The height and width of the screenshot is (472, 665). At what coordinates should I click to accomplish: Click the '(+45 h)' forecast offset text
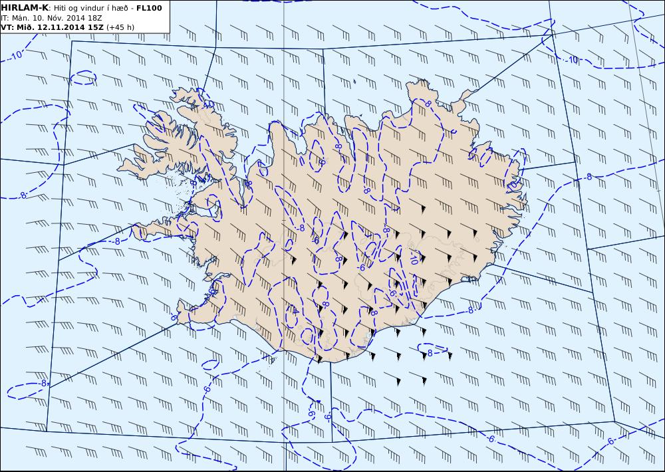(120, 27)
